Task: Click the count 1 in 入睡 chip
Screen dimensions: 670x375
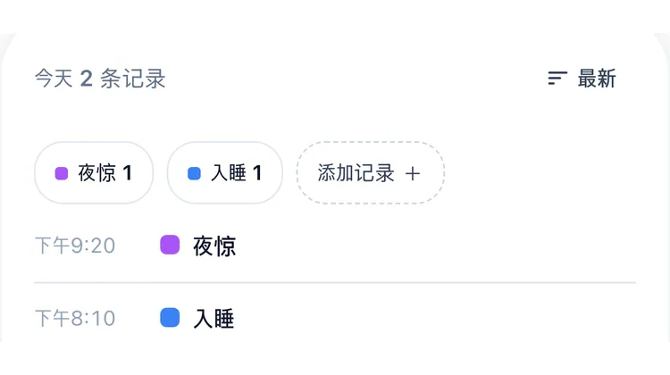Action: click(257, 173)
